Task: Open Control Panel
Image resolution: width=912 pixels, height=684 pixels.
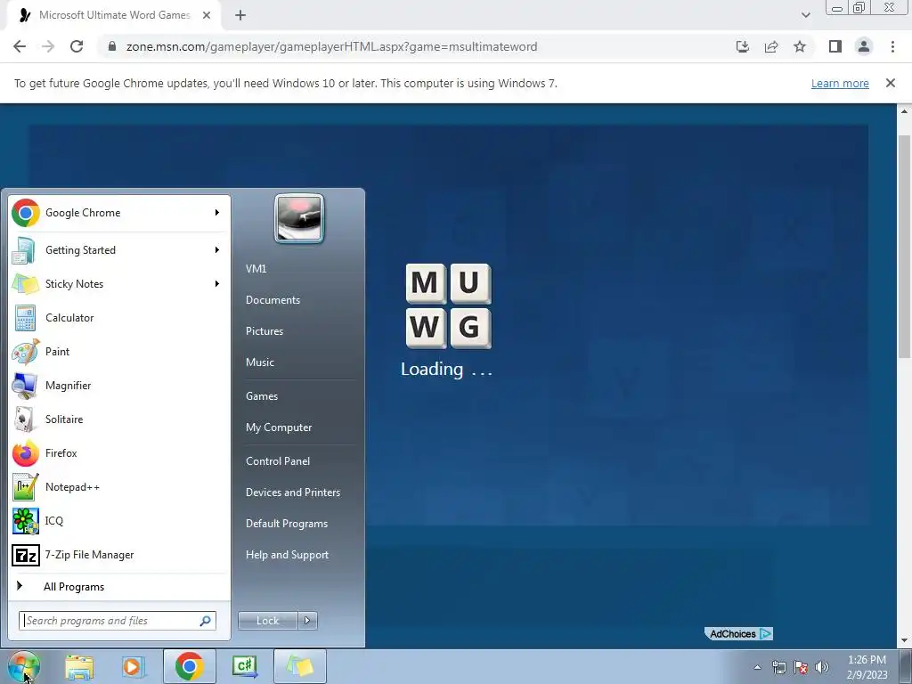Action: click(x=278, y=461)
